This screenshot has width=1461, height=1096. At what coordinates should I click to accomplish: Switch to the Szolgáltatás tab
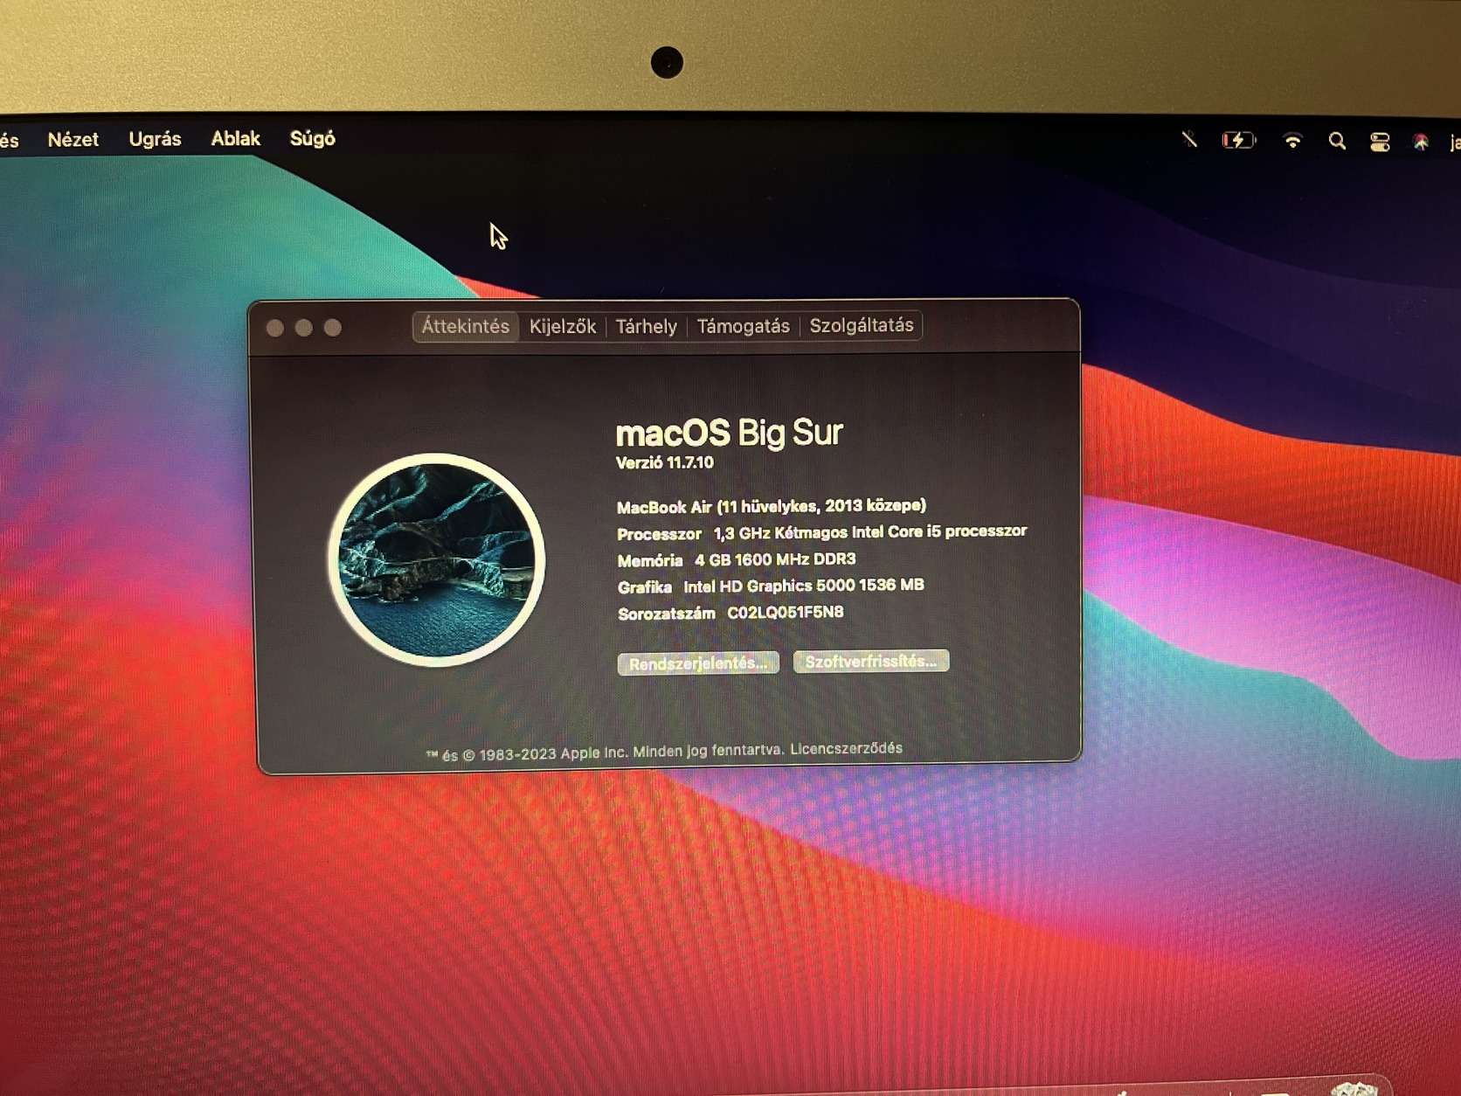click(862, 325)
